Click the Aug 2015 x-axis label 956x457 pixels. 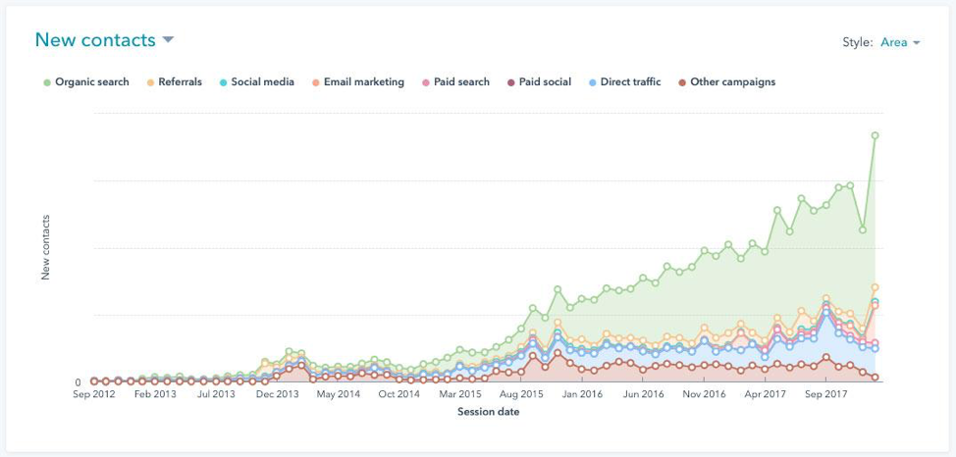521,394
